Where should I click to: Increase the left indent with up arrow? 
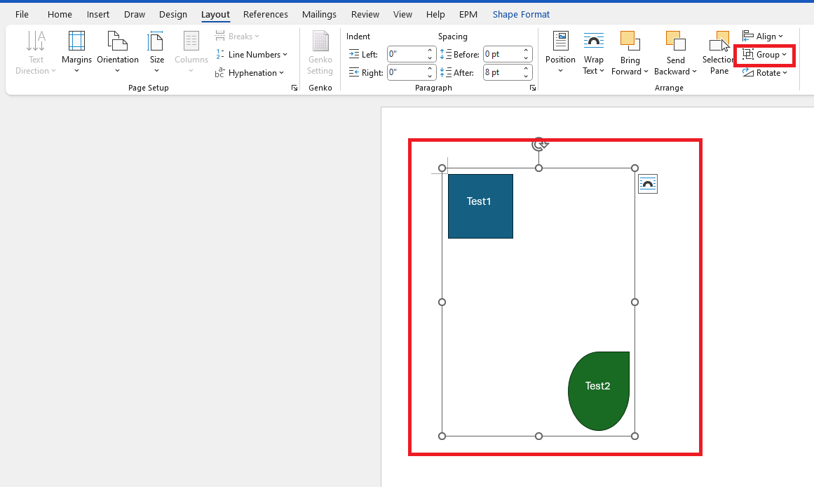point(430,51)
